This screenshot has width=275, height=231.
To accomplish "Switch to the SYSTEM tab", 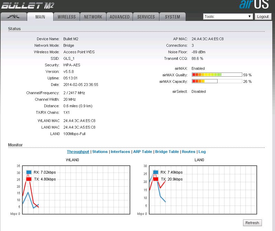I will 173,17.
